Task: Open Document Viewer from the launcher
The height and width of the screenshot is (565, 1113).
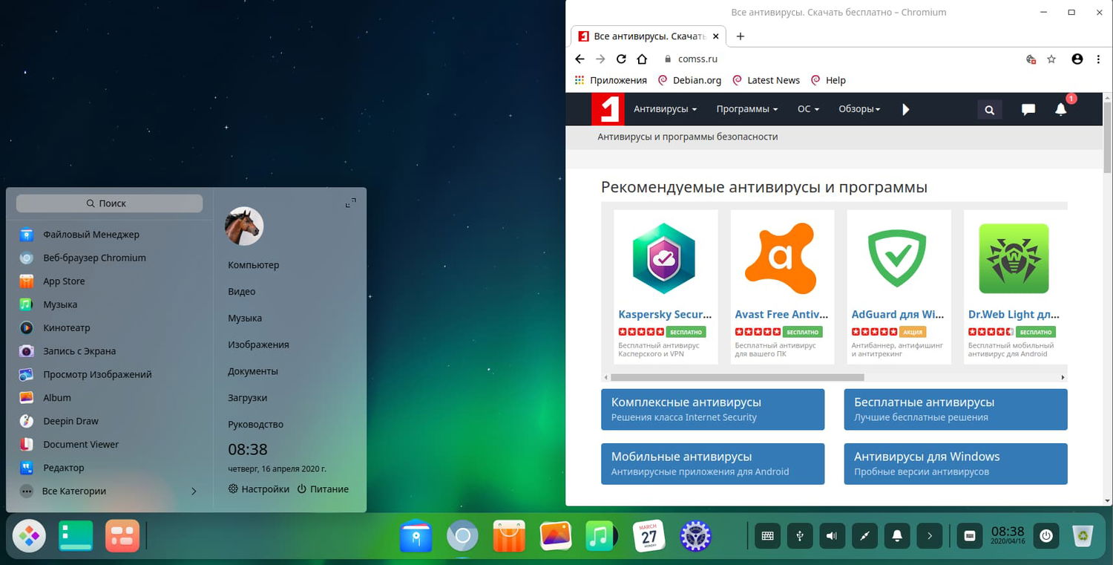Action: tap(80, 444)
